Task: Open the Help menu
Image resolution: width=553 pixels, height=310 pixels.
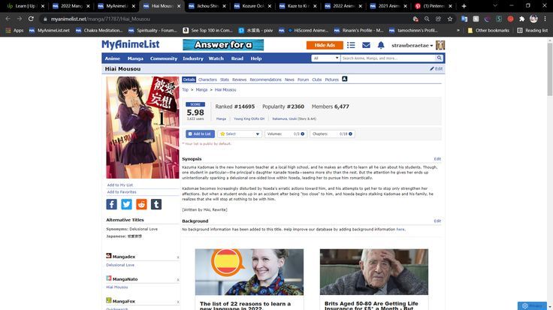Action: click(x=256, y=59)
